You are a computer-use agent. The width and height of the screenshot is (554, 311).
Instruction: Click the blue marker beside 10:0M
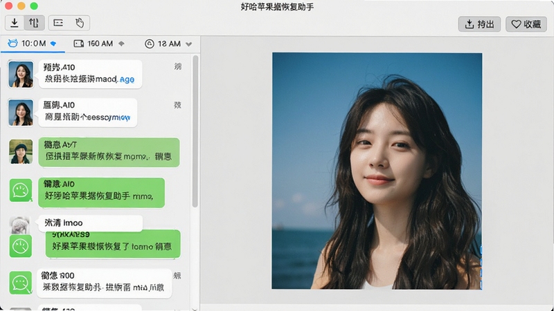[x=53, y=44]
